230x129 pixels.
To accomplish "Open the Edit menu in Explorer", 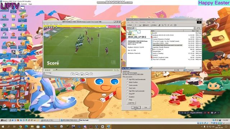I will (132, 22).
